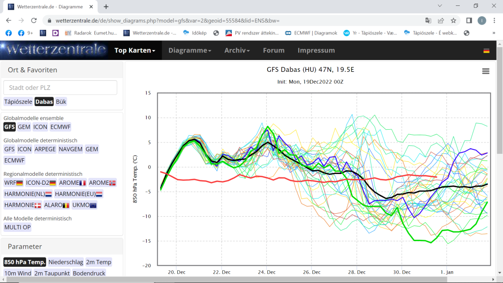Viewport: 503px width, 283px height.
Task: Switch location to Tápiószele
Action: point(18,102)
